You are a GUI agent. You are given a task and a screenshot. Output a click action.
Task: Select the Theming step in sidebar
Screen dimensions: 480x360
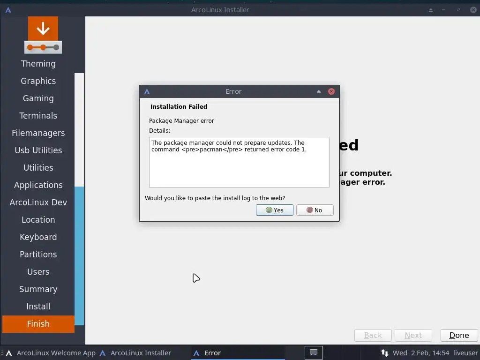[38, 63]
